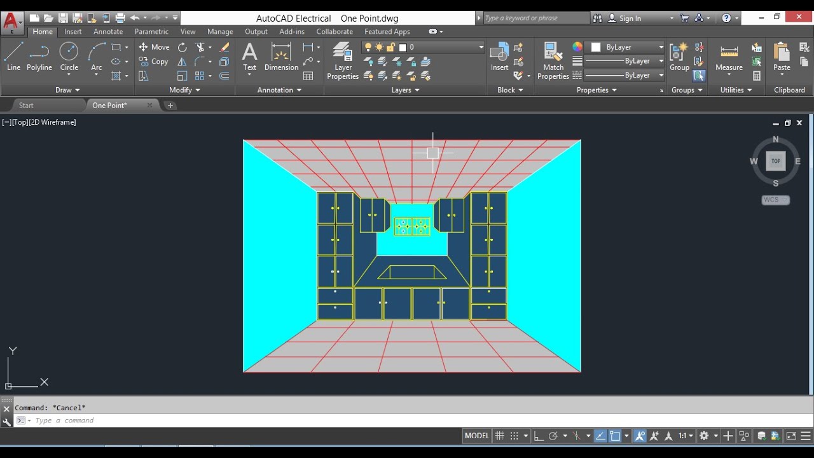814x458 pixels.
Task: Click the Move tool in Modify panel
Action: pos(154,47)
